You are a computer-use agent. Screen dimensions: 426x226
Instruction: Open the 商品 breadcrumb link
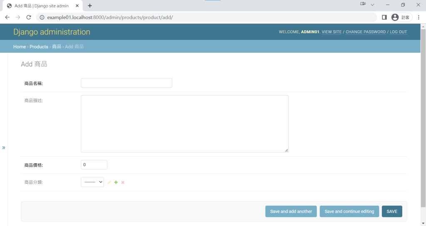[x=57, y=47]
